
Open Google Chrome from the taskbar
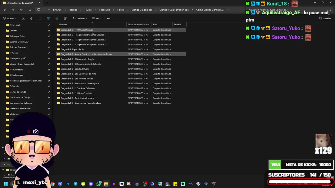tap(53, 184)
